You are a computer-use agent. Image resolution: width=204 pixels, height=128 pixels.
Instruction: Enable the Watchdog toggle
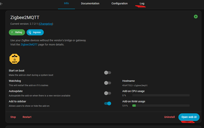click(x=107, y=83)
